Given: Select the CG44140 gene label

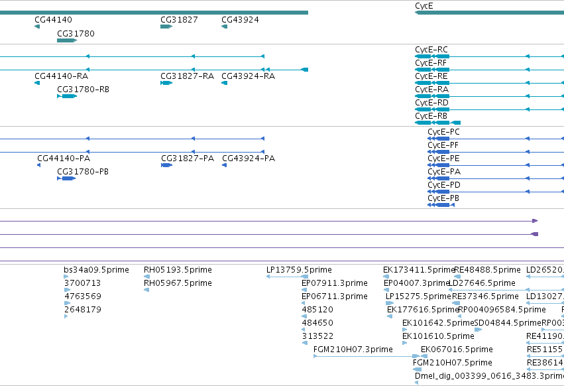Looking at the screenshot, I should coord(53,20).
